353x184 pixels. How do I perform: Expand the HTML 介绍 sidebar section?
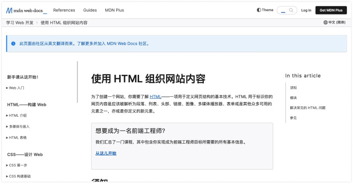pyautogui.click(x=16, y=116)
